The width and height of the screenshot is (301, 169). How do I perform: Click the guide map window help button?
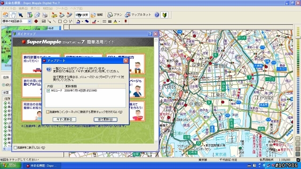[x=150, y=34]
